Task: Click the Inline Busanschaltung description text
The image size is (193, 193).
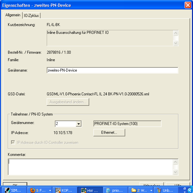Action: coord(78,33)
